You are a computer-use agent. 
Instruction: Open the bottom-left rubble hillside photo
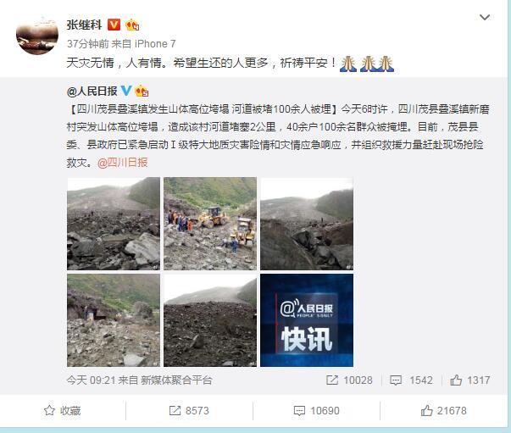pos(114,320)
